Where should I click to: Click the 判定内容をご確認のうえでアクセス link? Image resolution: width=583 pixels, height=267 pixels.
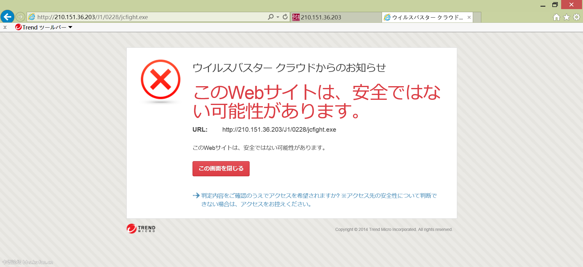pyautogui.click(x=319, y=200)
